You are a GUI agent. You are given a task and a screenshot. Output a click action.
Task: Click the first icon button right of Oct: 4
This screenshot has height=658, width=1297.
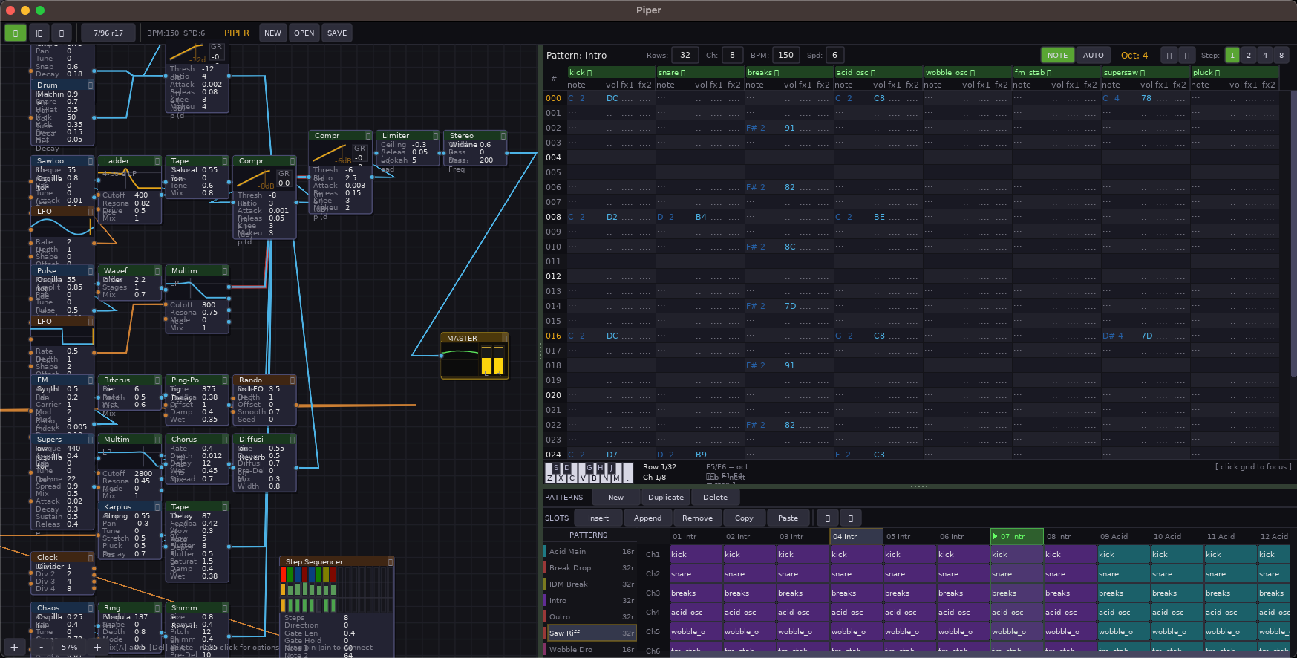[x=1169, y=56]
